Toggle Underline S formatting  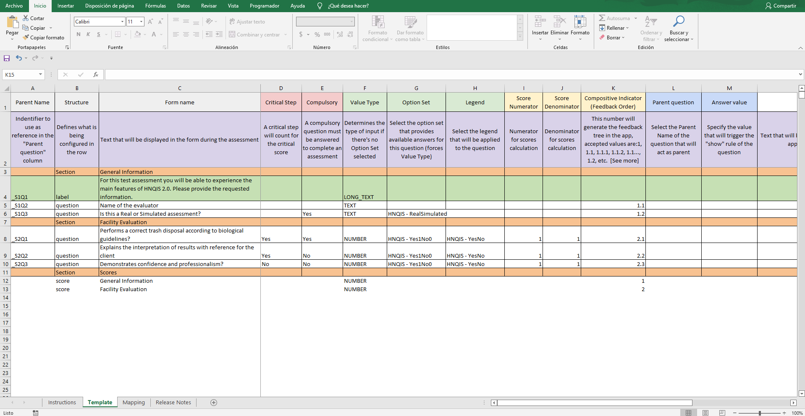point(99,34)
